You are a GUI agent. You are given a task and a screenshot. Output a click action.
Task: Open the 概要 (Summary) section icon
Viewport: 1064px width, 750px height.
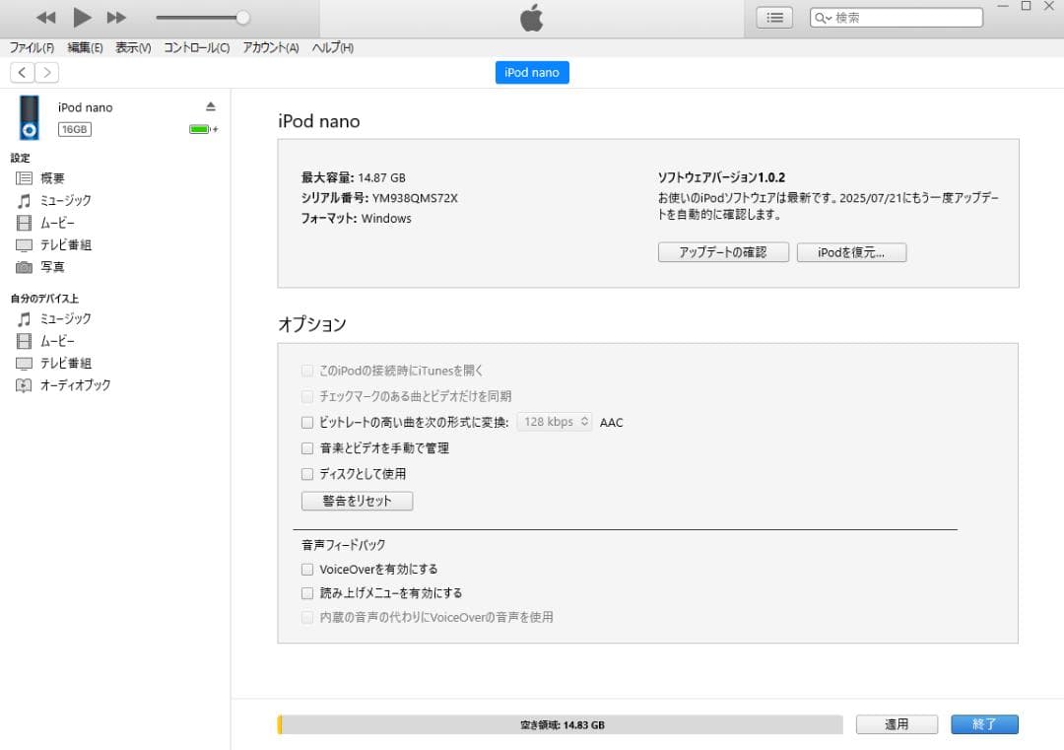pos(23,178)
